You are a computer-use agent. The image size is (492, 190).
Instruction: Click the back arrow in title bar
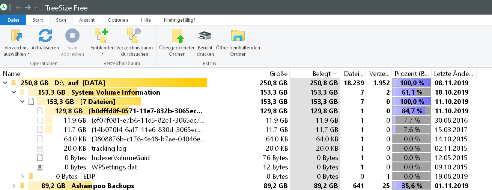click(x=18, y=7)
